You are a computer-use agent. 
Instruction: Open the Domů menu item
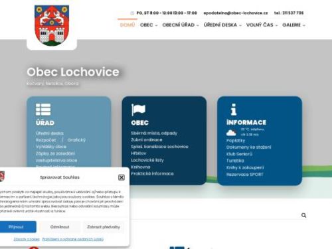coord(127,25)
